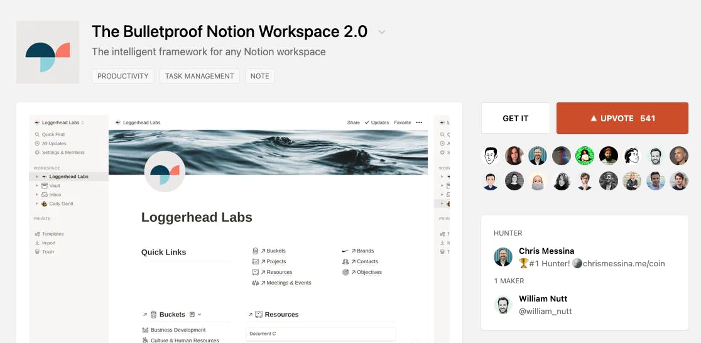701x343 pixels.
Task: Click Updates in the Notion top bar
Action: [376, 122]
